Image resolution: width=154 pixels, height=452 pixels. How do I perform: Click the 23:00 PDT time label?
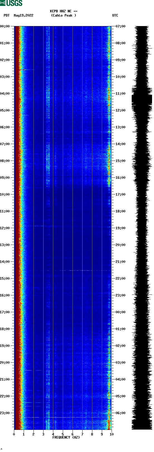point(5,413)
